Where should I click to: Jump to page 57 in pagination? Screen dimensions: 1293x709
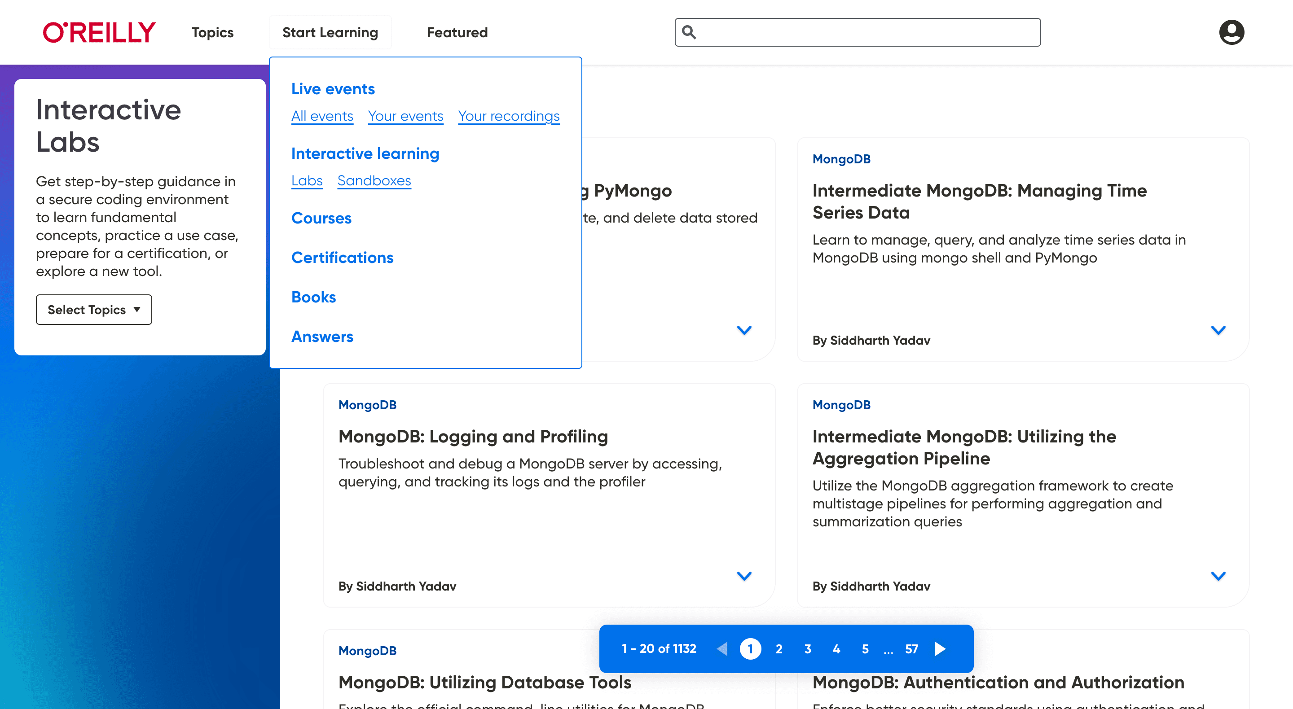point(911,649)
